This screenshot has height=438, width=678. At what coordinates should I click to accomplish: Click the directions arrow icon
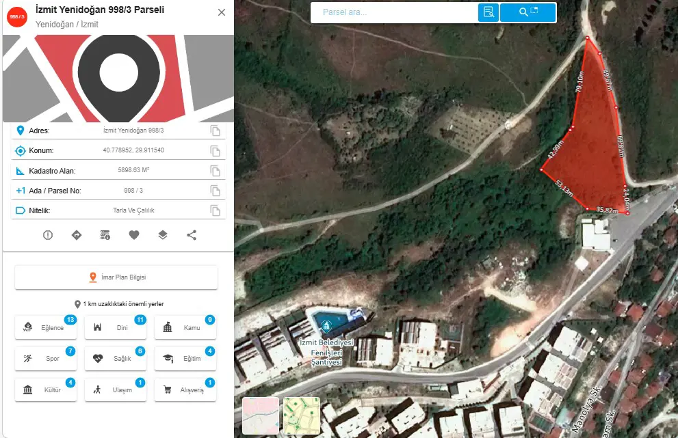[x=77, y=235]
